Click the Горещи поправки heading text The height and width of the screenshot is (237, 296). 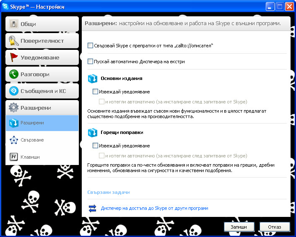pyautogui.click(x=122, y=133)
